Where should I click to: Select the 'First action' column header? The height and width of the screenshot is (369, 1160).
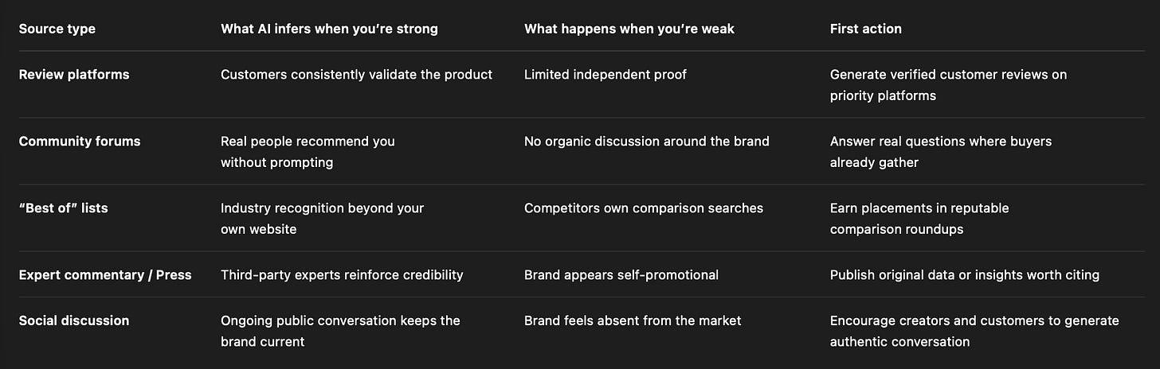click(866, 29)
